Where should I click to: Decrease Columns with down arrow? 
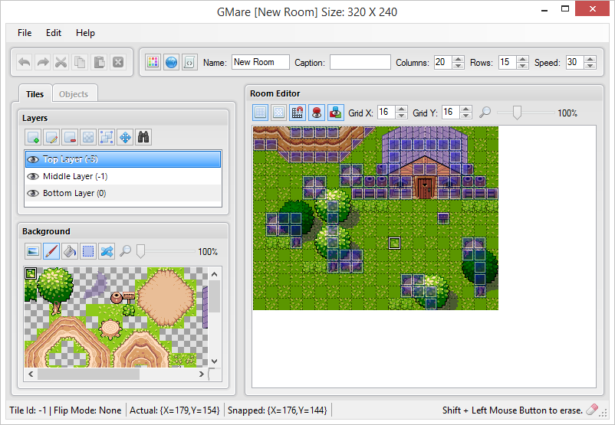(x=458, y=65)
